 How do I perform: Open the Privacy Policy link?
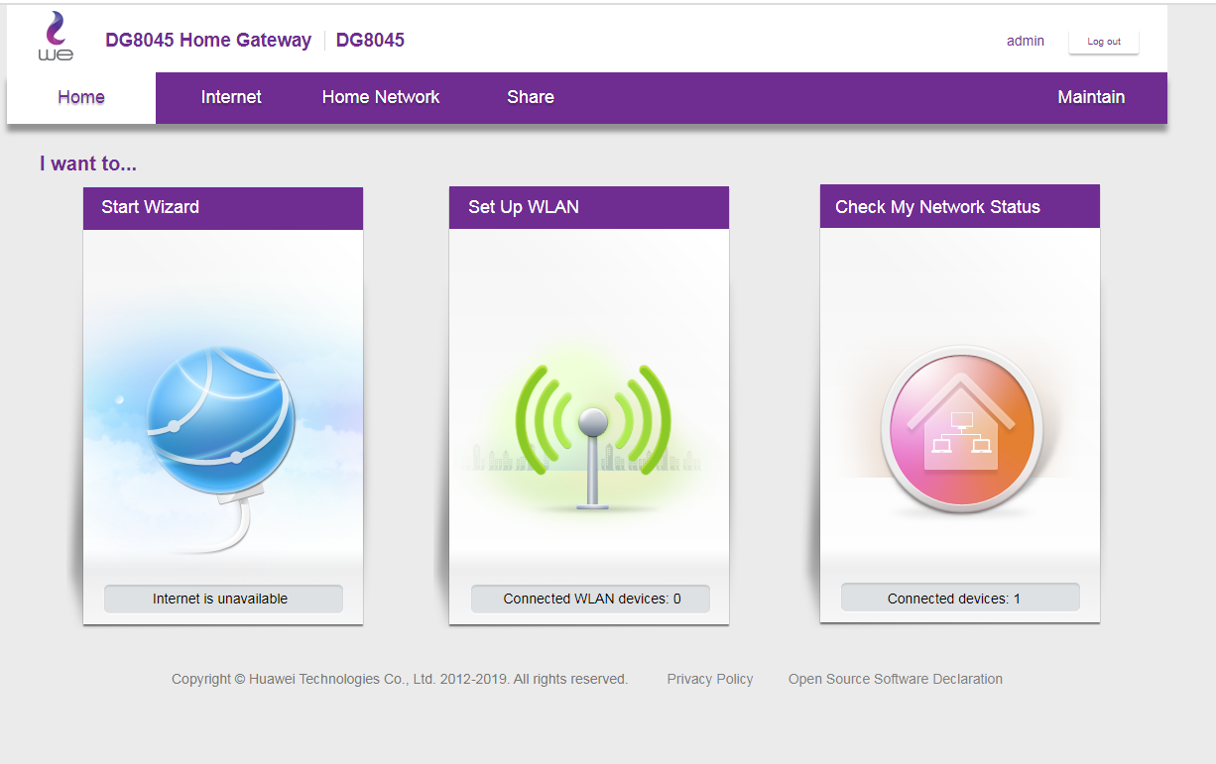pyautogui.click(x=710, y=679)
